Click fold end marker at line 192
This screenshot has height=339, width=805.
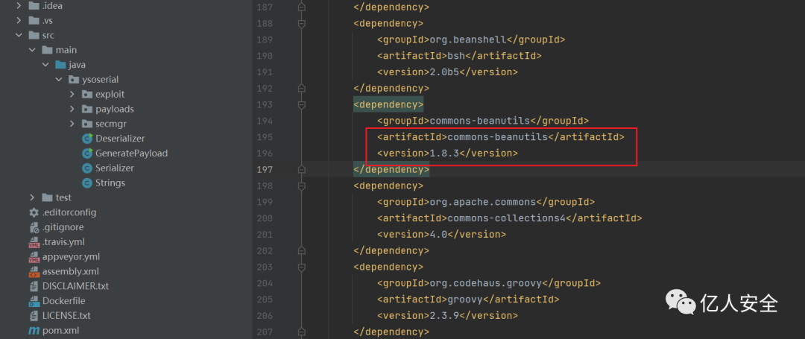click(301, 88)
